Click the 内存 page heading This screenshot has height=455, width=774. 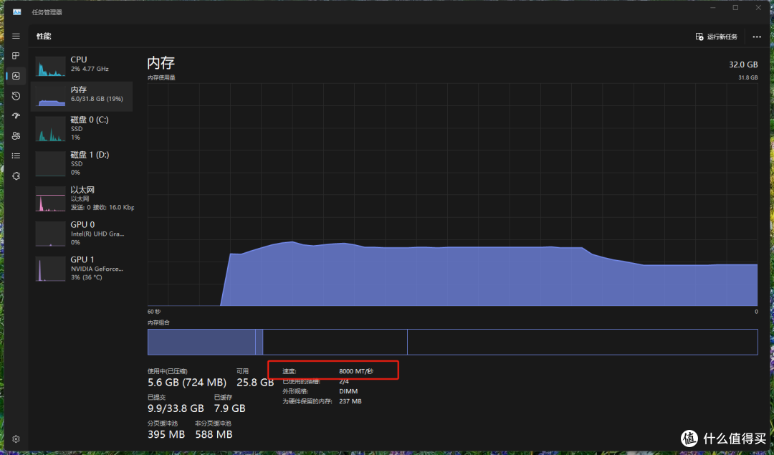click(x=161, y=62)
